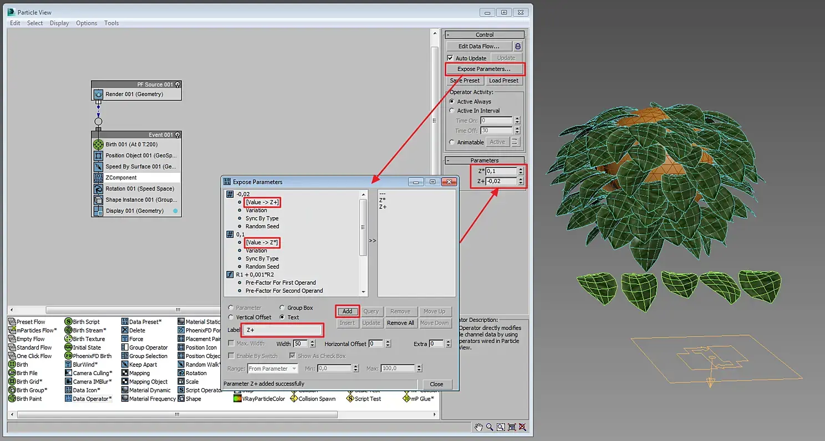This screenshot has width=825, height=441.
Task: Select the Force operator in depot
Action: point(133,339)
